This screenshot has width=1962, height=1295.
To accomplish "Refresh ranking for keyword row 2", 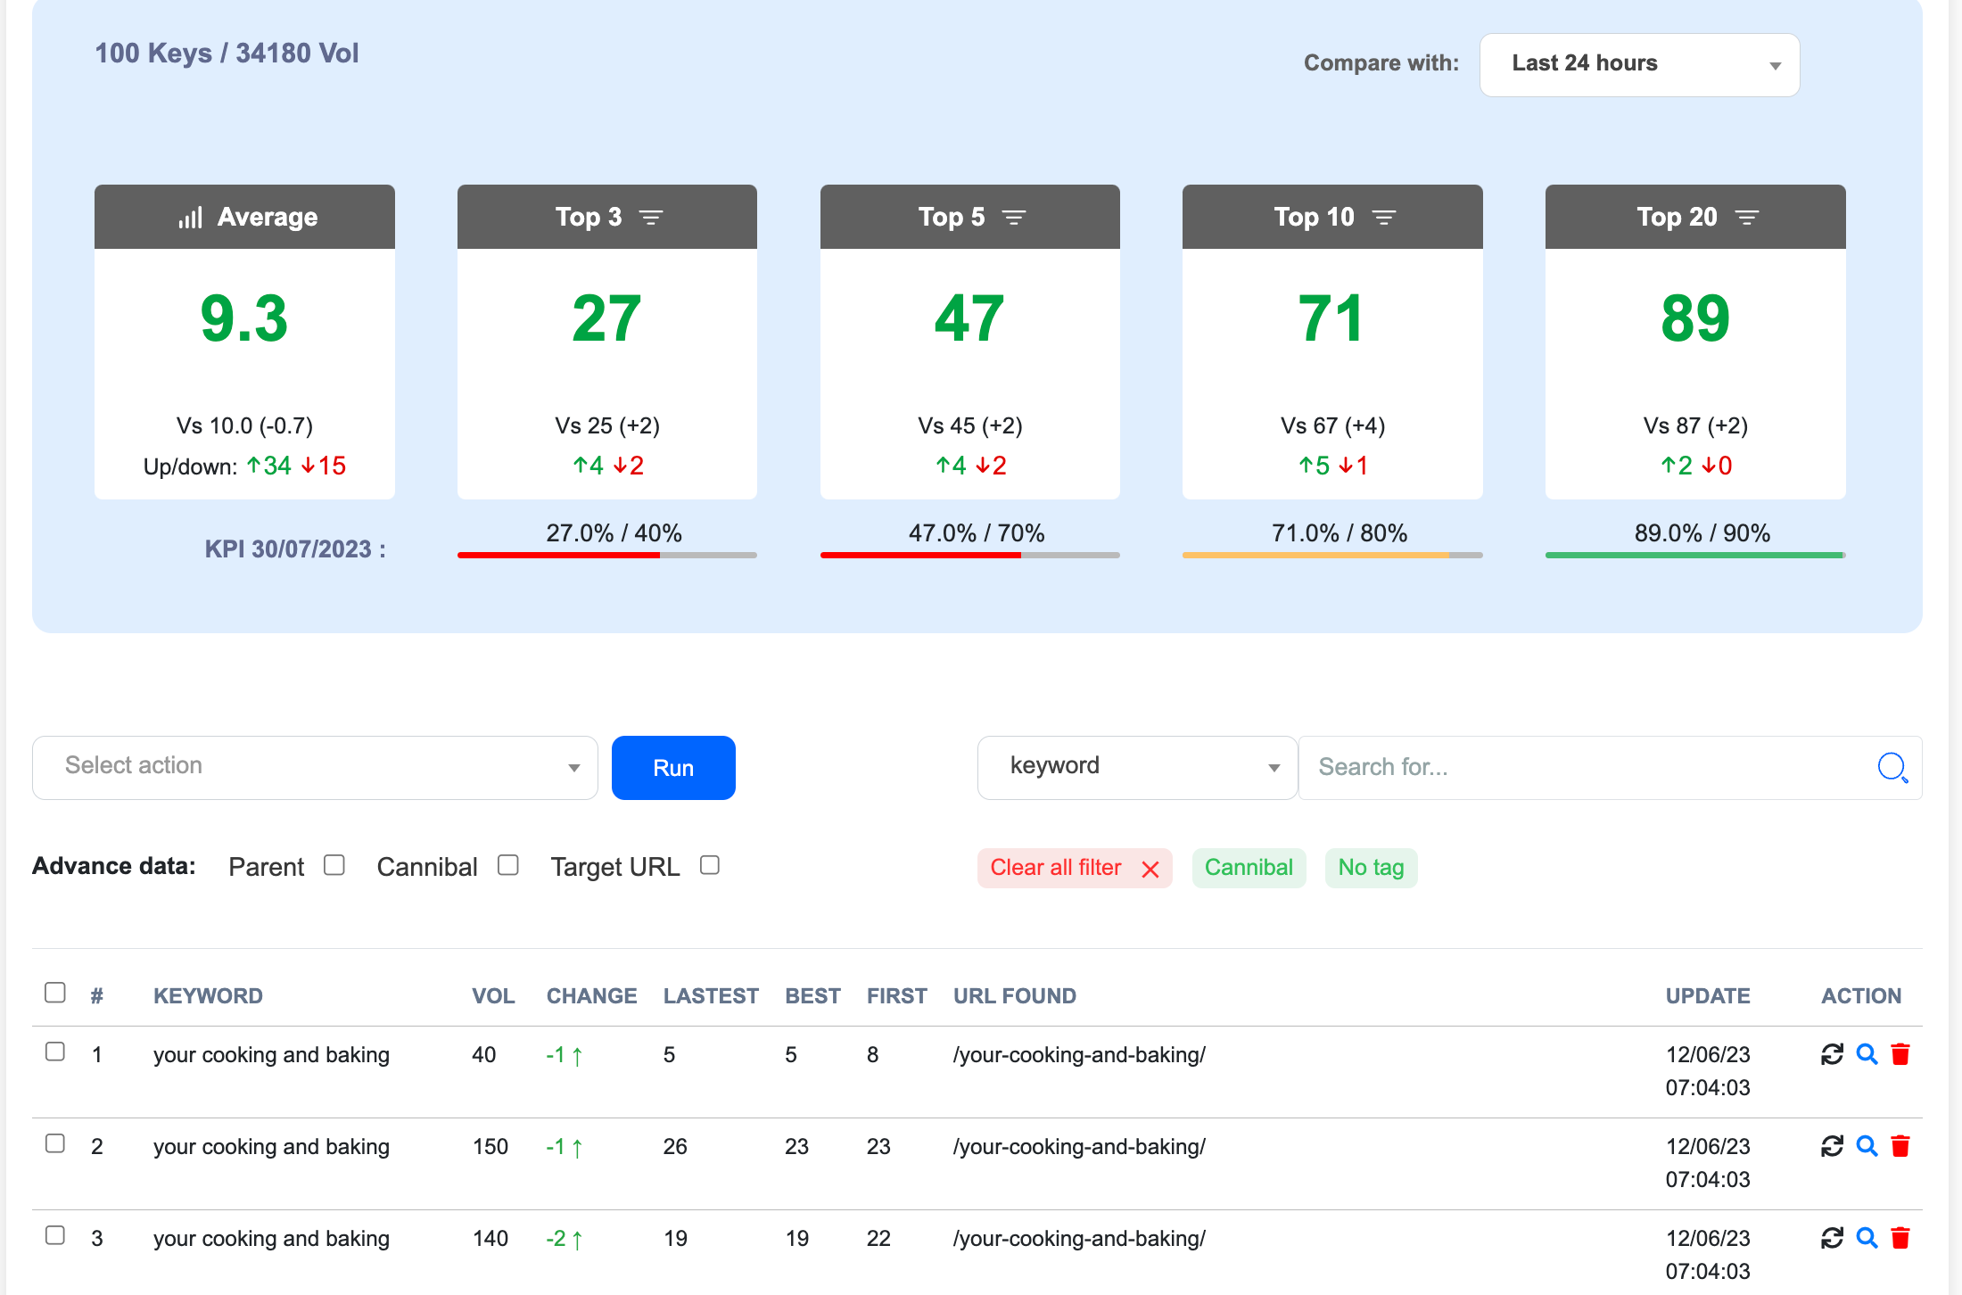I will pos(1832,1146).
